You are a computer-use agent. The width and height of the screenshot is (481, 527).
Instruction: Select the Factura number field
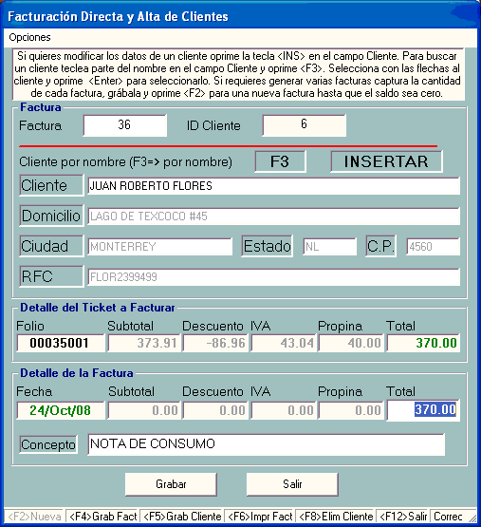pos(125,125)
